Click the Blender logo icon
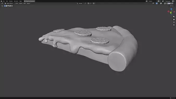 coord(1,1)
